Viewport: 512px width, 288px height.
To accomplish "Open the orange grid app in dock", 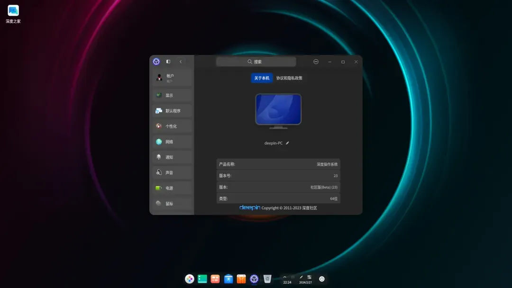I will click(215, 279).
